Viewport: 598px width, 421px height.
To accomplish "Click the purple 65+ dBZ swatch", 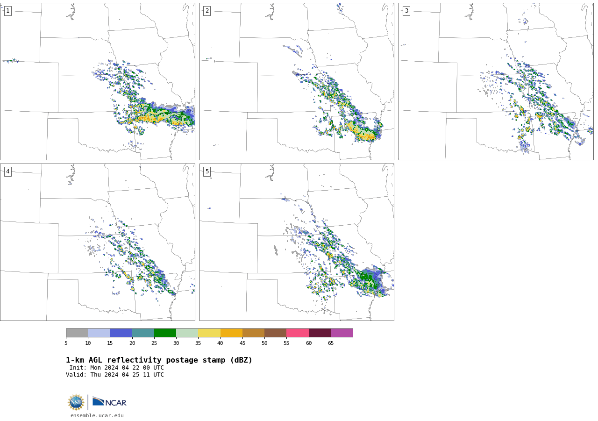I will pyautogui.click(x=342, y=333).
